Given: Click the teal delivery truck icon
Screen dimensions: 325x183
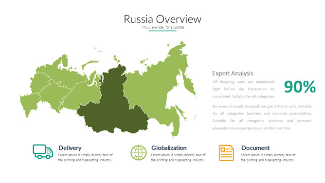Looking at the screenshot, I should (x=43, y=152).
